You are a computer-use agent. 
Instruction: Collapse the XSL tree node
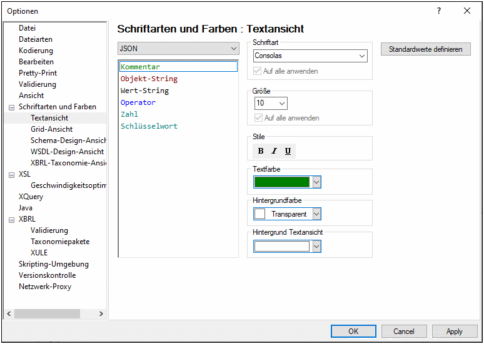pyautogui.click(x=11, y=175)
